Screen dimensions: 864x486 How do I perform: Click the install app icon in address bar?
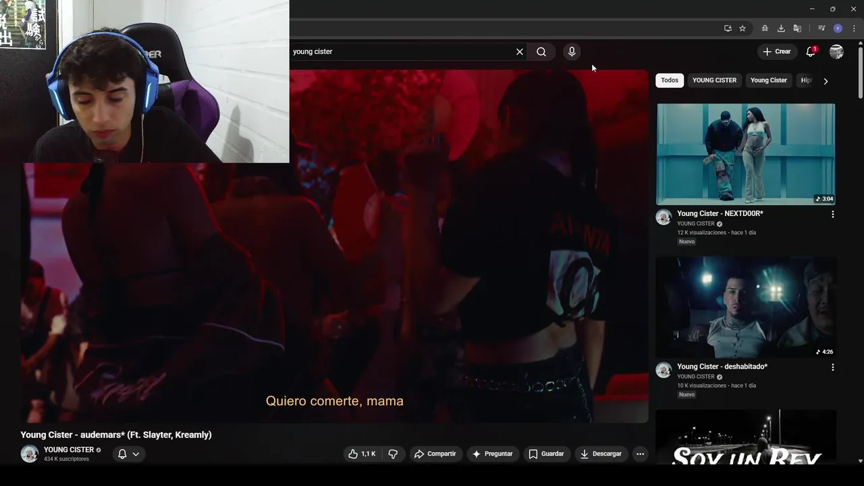pos(728,28)
